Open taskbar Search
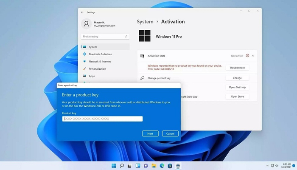Viewport: 297px width, 170px height. point(122,166)
